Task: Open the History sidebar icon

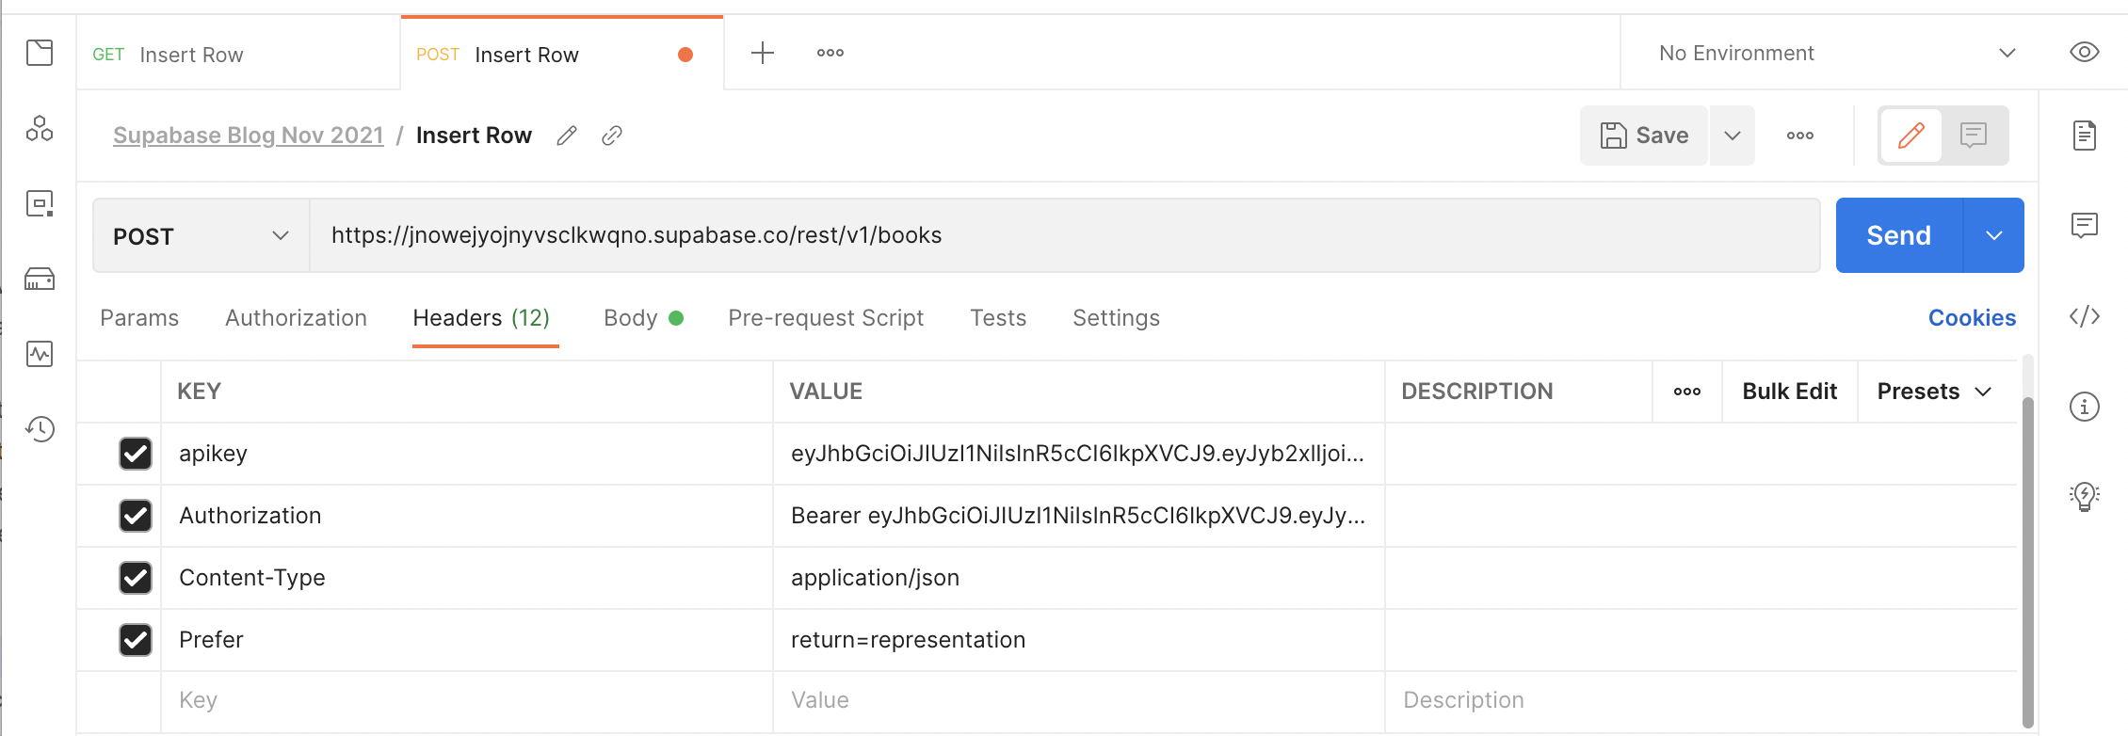Action: tap(40, 429)
